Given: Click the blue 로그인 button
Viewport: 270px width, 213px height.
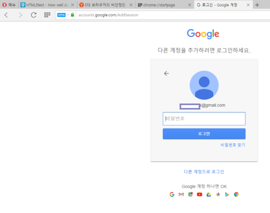Looking at the screenshot, I should point(204,134).
